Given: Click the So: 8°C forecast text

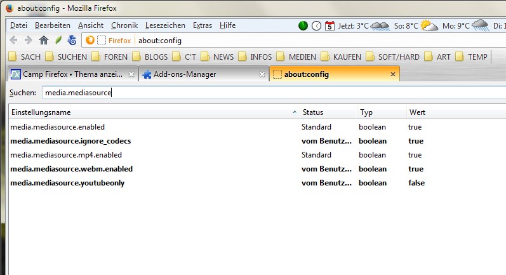Looking at the screenshot, I should [406, 26].
